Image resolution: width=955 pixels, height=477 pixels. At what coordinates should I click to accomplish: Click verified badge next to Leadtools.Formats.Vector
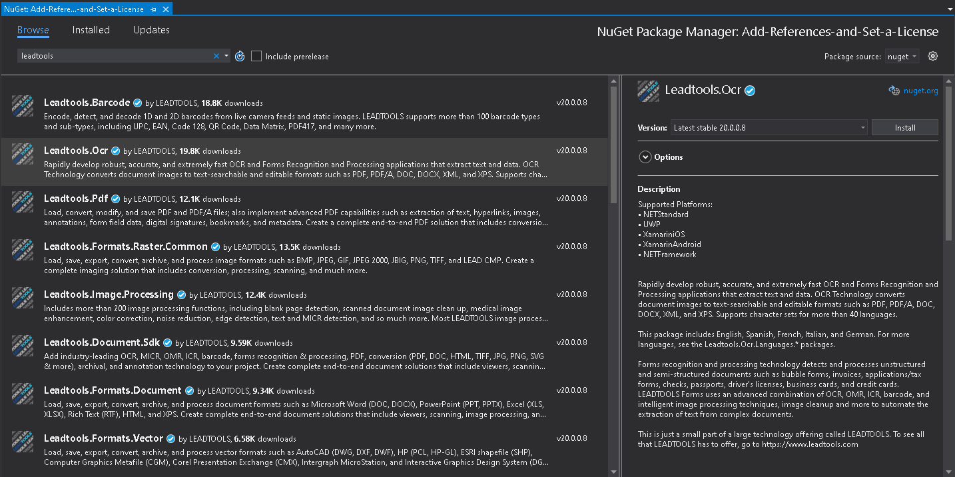click(171, 439)
